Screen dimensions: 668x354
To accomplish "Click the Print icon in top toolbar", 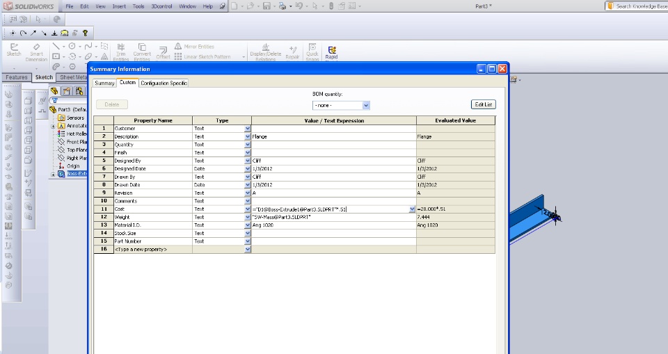I will pyautogui.click(x=282, y=6).
